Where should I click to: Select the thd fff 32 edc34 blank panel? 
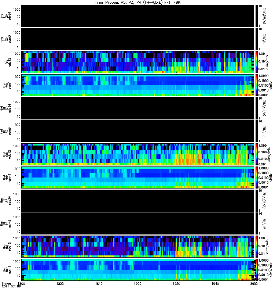tap(138, 108)
